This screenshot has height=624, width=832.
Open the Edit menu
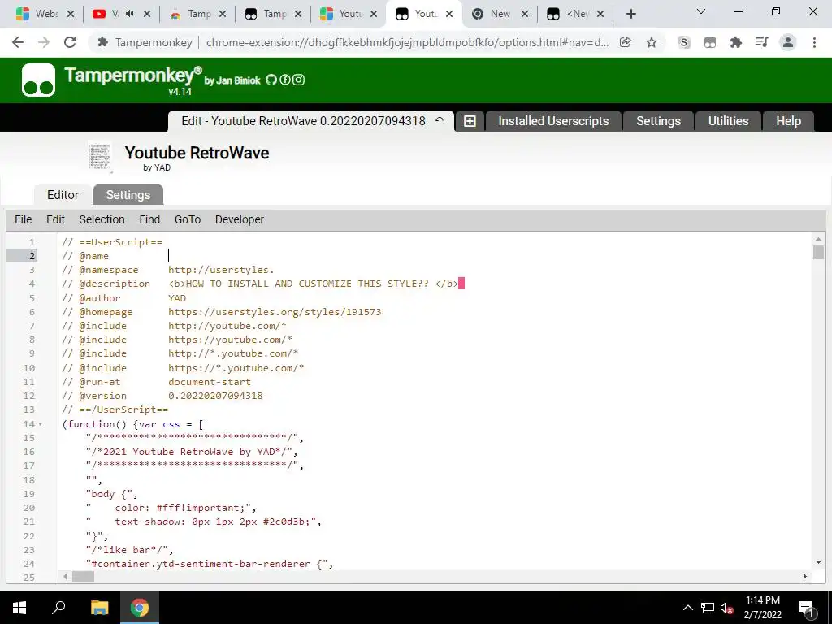click(x=55, y=219)
